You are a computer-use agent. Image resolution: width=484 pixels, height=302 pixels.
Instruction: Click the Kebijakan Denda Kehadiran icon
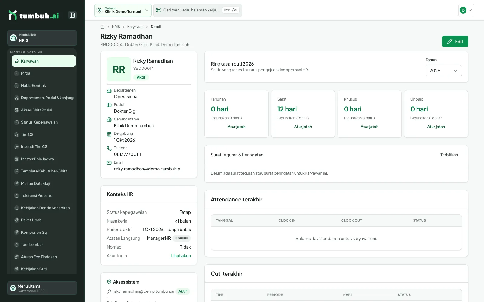pos(17,208)
